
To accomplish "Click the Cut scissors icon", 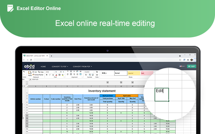I will pyautogui.click(x=33, y=72).
